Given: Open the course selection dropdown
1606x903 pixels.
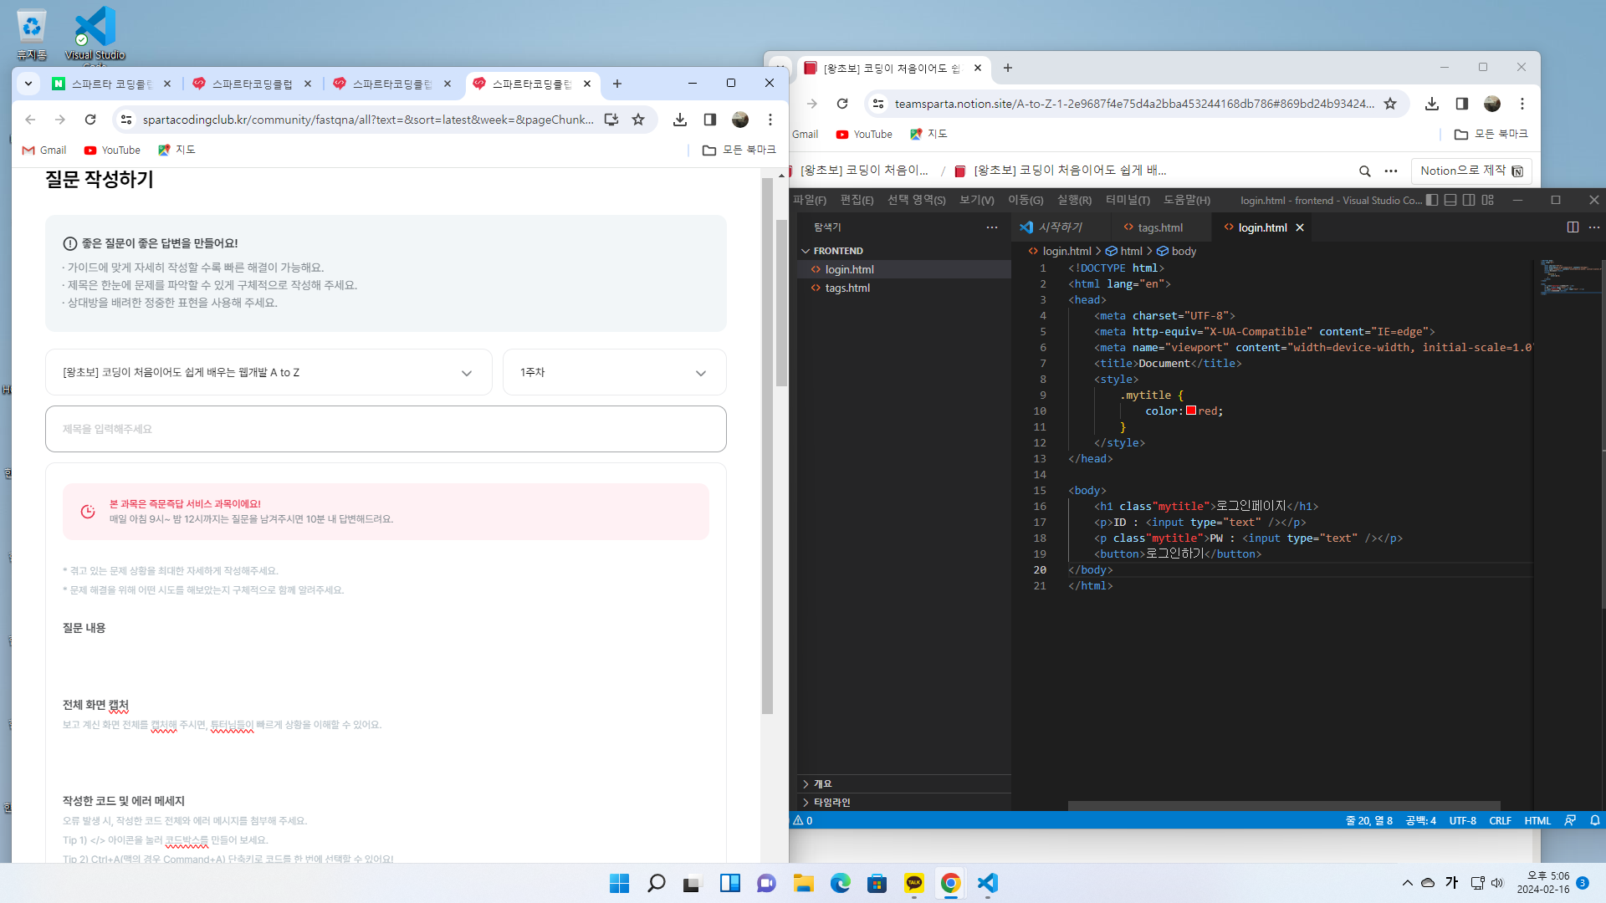Looking at the screenshot, I should [269, 372].
